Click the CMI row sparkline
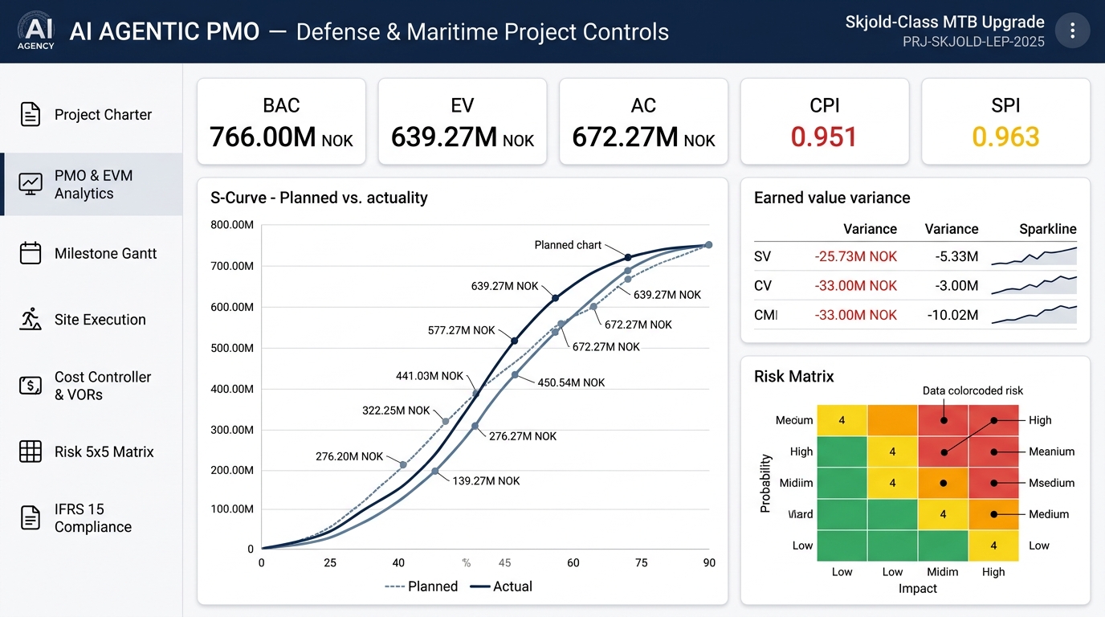 click(x=1034, y=314)
